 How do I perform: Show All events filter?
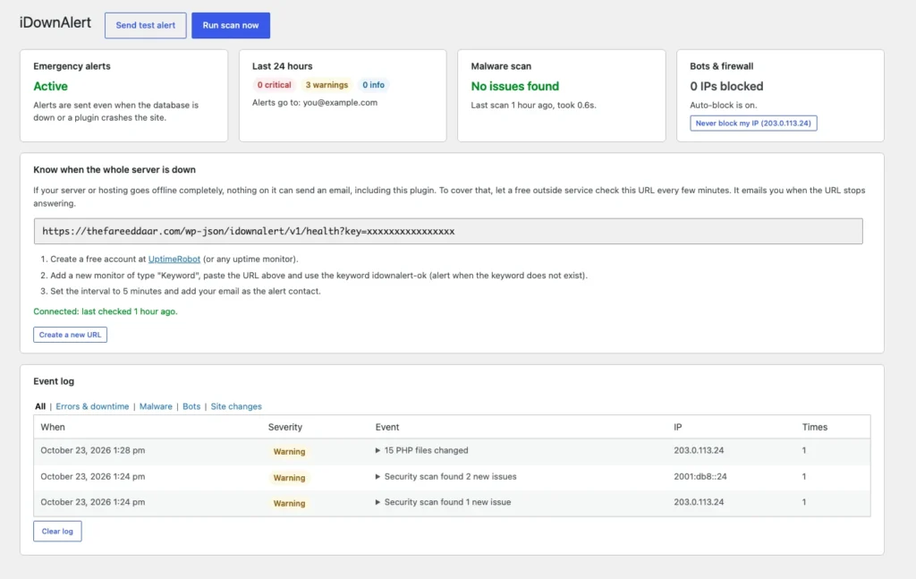39,406
